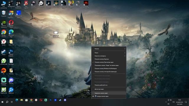This screenshot has height=106, width=189.
Task: Expand the Новости и интересы submenu
Action: pos(109,56)
